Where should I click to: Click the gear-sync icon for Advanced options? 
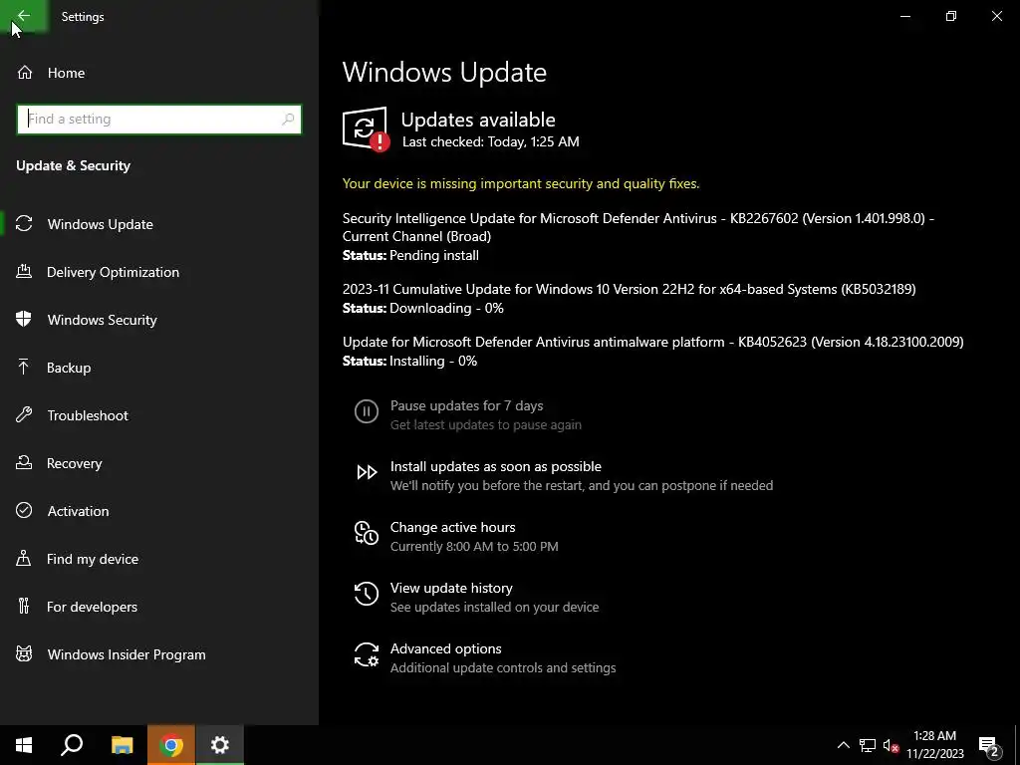tap(367, 654)
